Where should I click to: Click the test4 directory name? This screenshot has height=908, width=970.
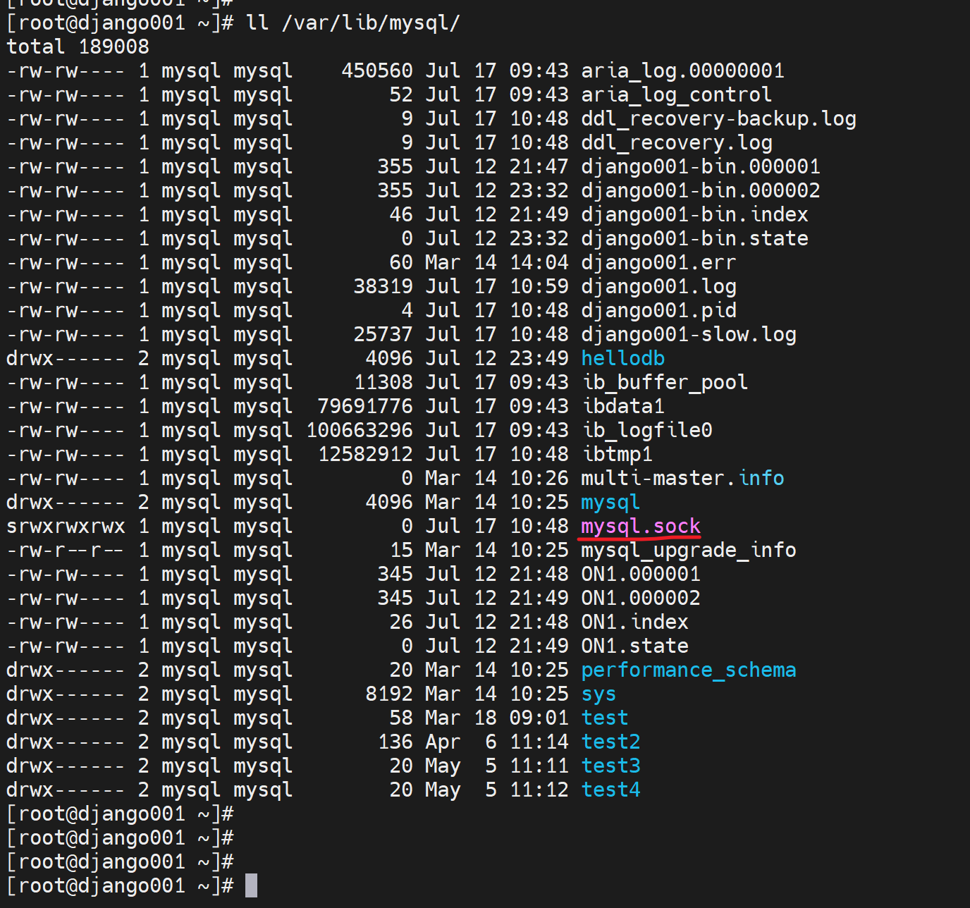(610, 790)
